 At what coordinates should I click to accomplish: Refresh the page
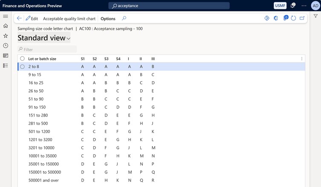[293, 18]
